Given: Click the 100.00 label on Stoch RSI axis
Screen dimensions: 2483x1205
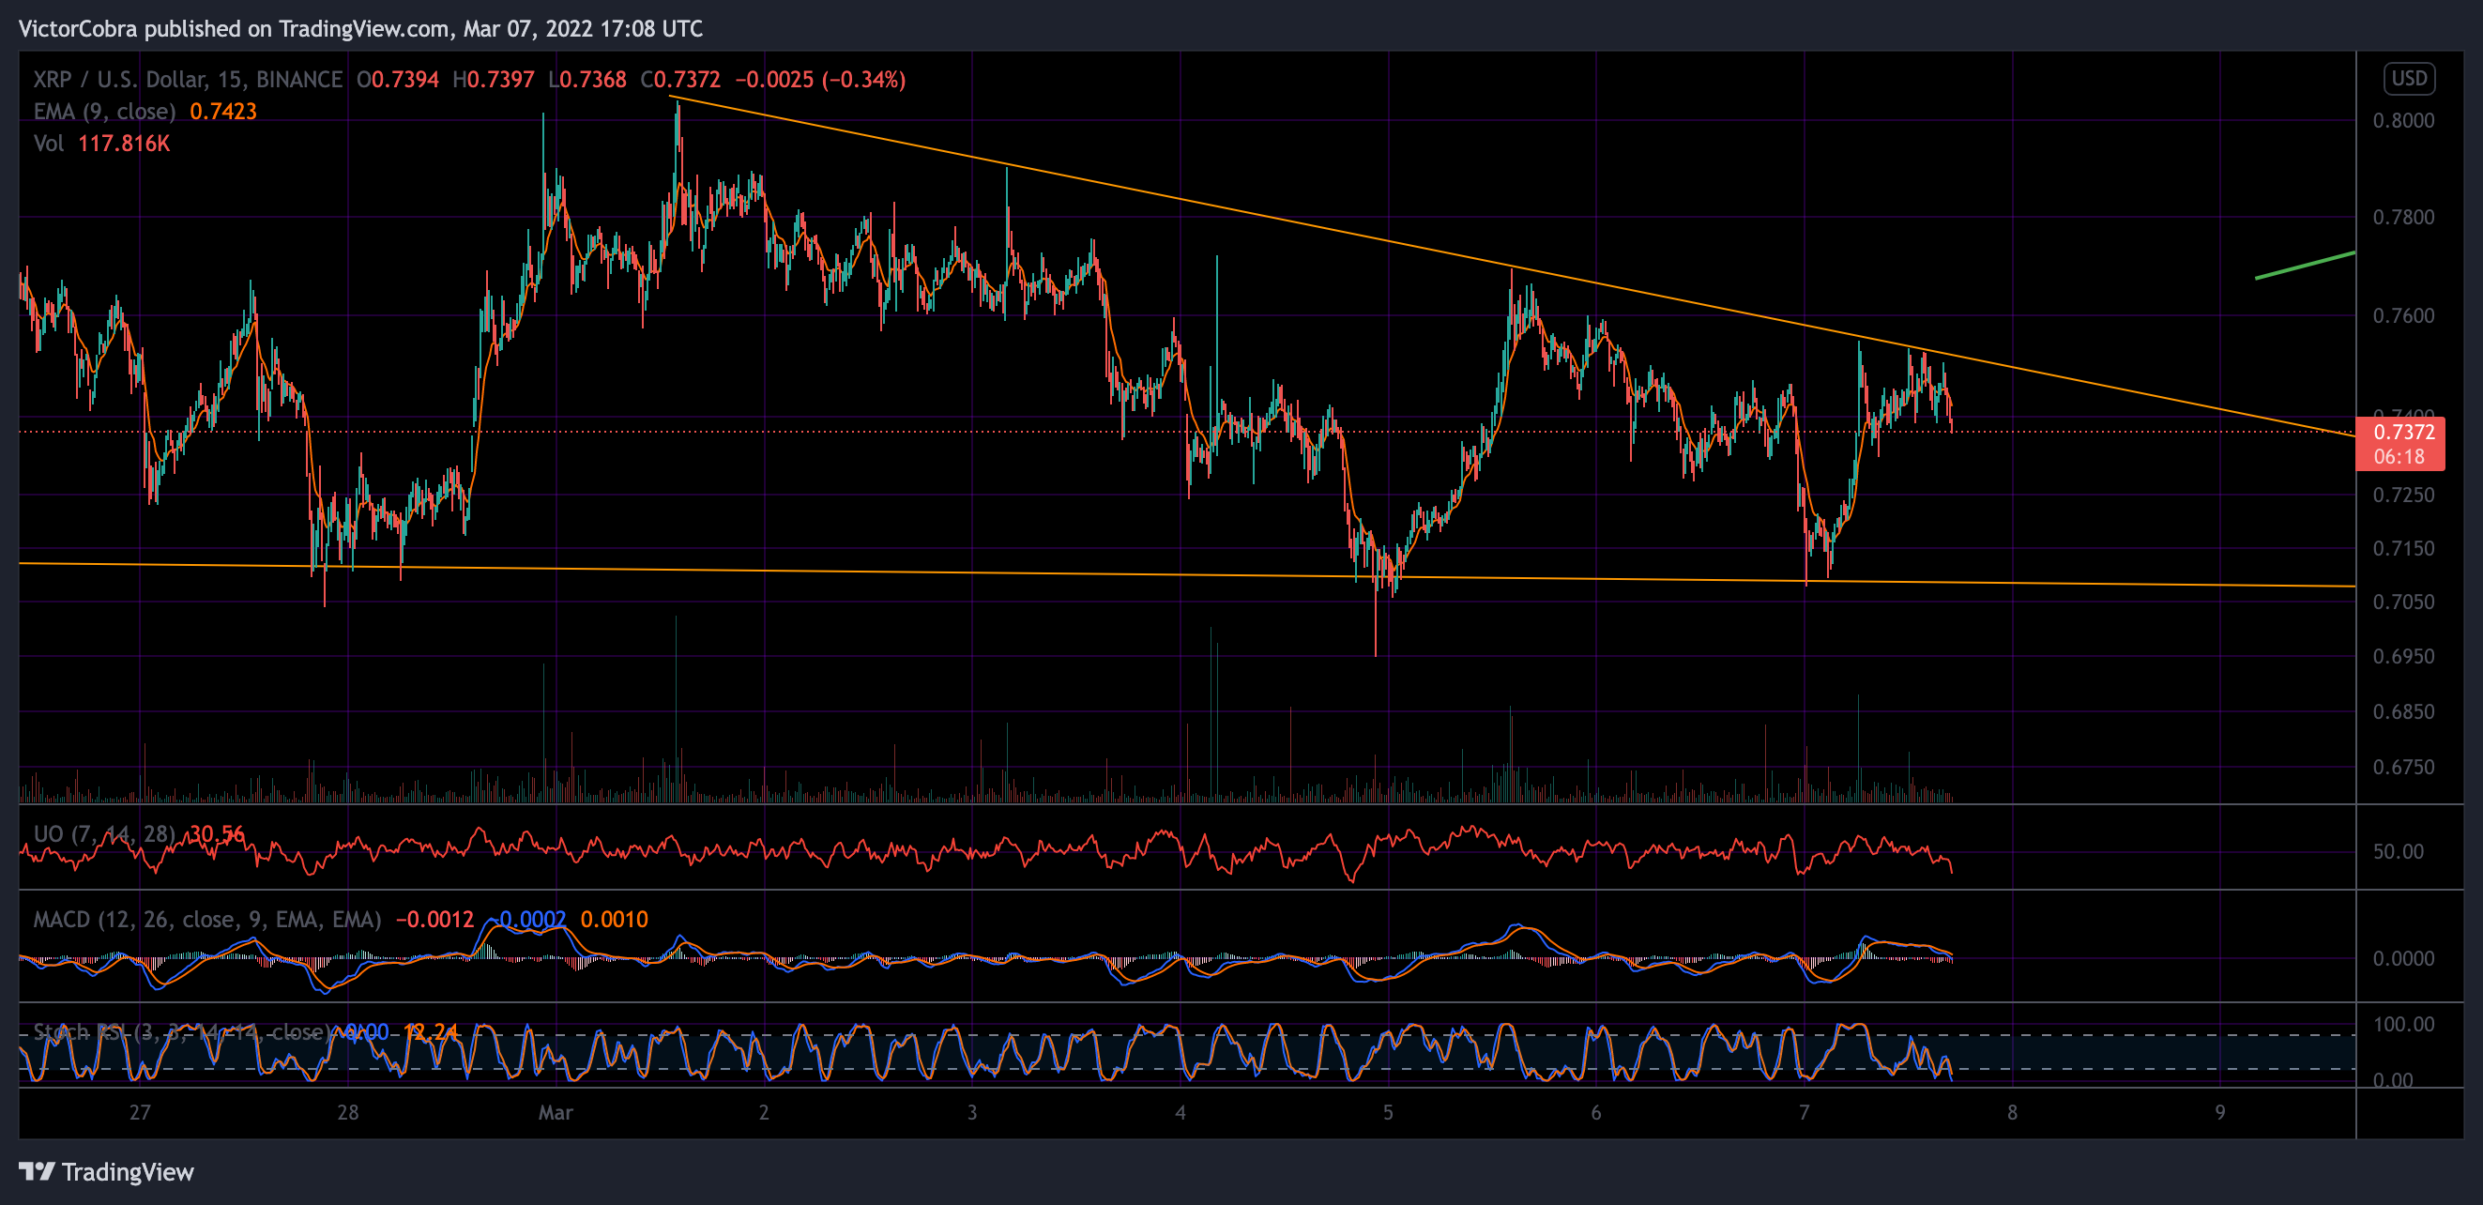Looking at the screenshot, I should (x=2403, y=1024).
